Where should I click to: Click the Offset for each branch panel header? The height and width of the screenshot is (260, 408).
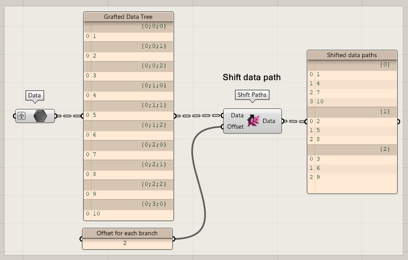127,233
